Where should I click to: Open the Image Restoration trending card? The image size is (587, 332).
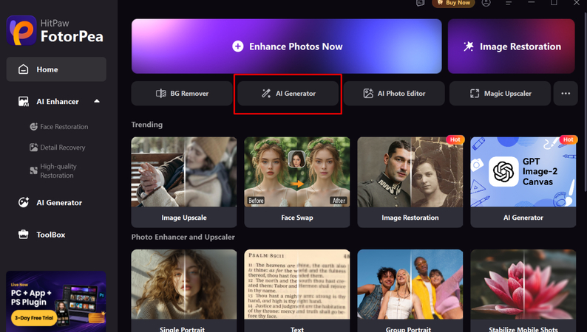click(410, 182)
